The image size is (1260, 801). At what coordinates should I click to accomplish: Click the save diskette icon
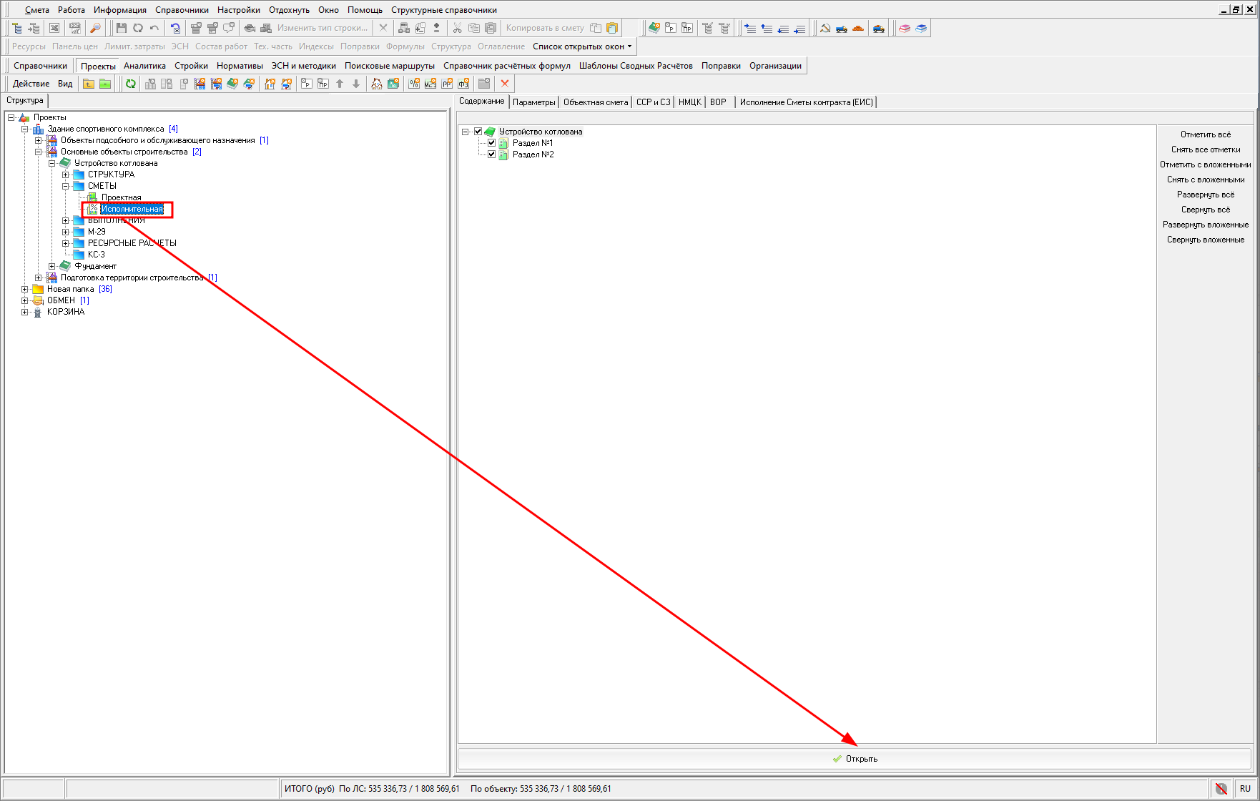[x=121, y=28]
